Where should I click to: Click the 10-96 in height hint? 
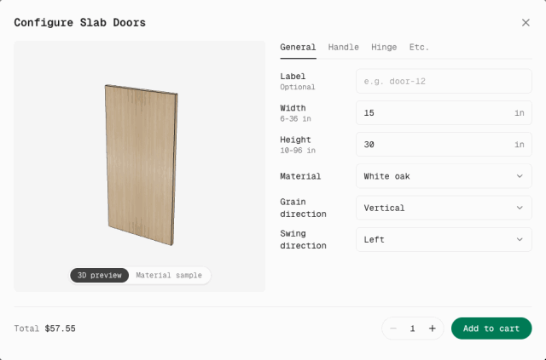[298, 151]
